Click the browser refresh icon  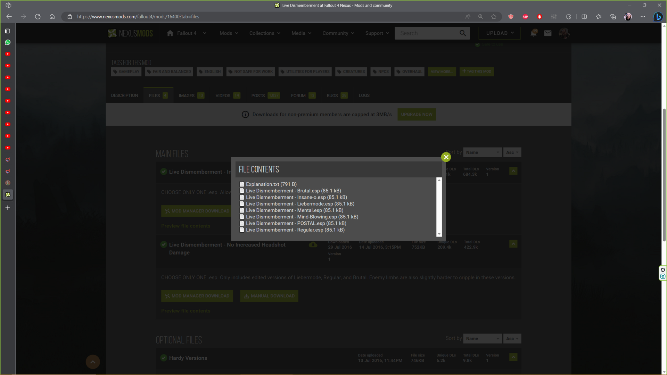(x=38, y=17)
